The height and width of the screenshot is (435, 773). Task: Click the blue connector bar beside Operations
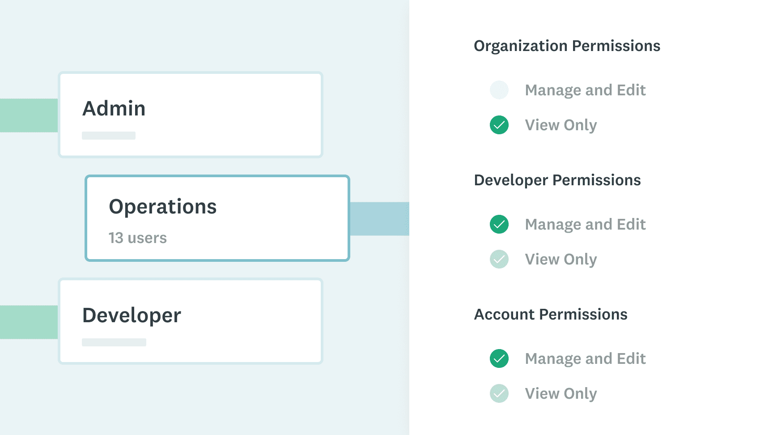tap(379, 219)
